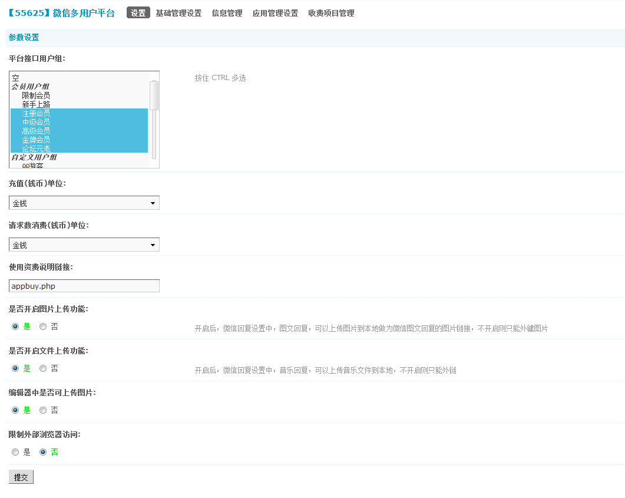
Task: Open the 请求数消费(钱币)单位 dropdown
Action: tap(84, 245)
